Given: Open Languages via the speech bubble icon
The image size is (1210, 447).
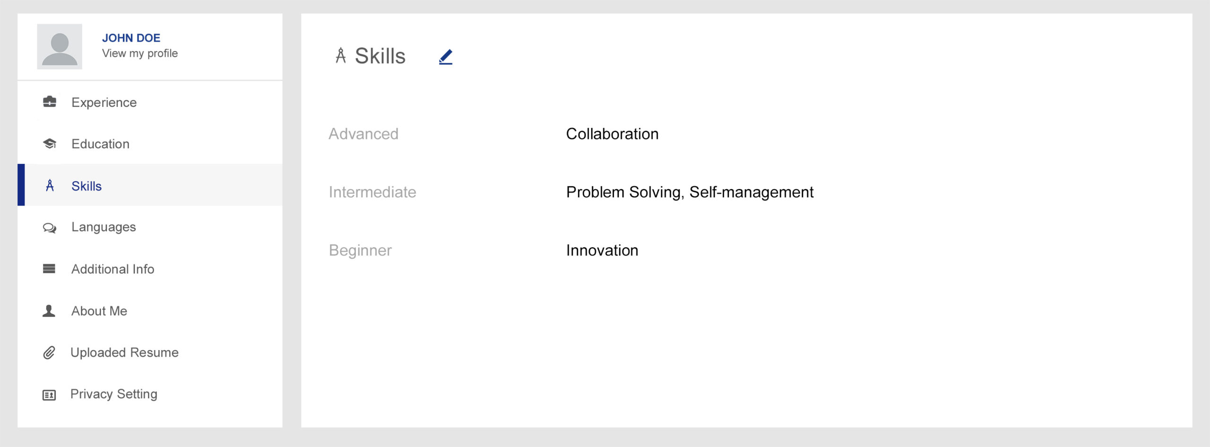Looking at the screenshot, I should pyautogui.click(x=49, y=226).
